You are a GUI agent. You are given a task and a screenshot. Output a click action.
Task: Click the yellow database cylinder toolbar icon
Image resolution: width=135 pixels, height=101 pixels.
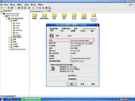point(43,8)
